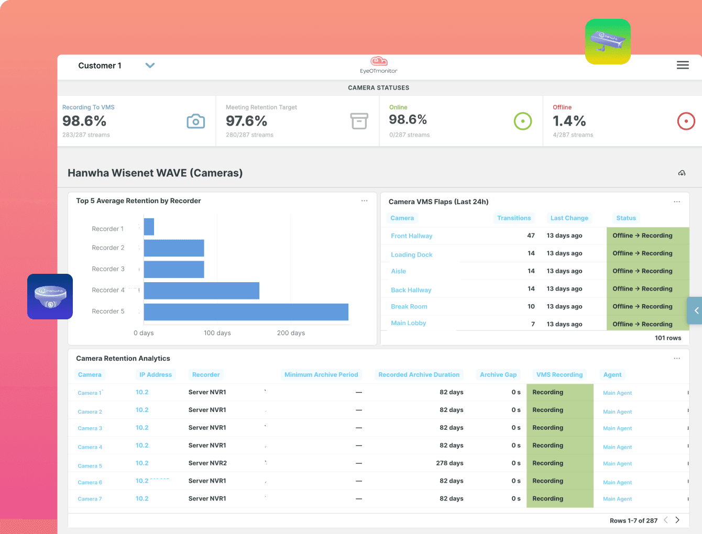Go to next page of retention rows
Screen dimensions: 702x534
677,520
